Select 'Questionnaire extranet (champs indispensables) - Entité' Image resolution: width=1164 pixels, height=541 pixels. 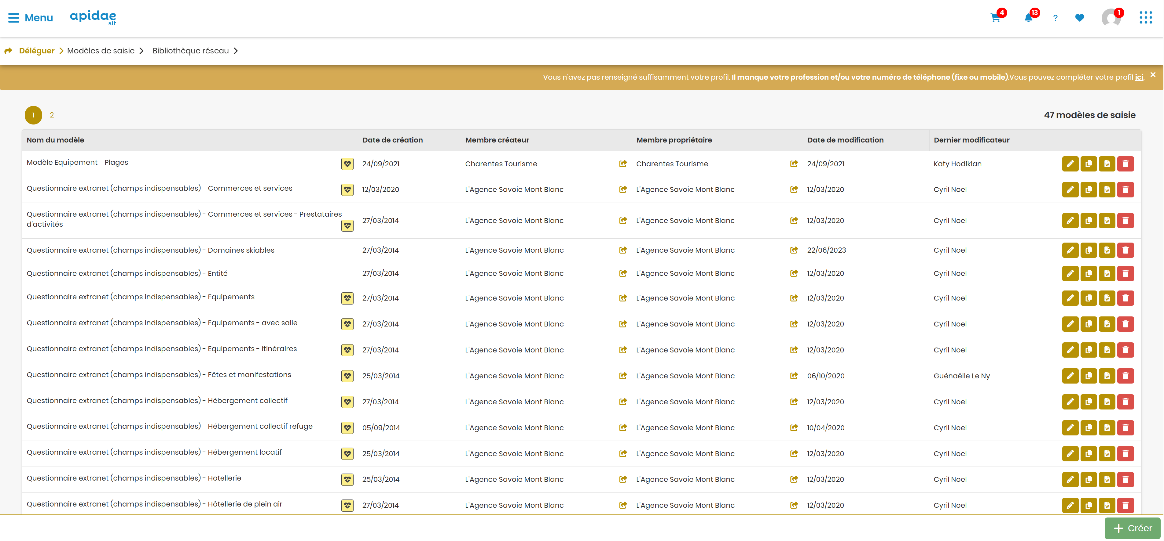click(x=127, y=273)
